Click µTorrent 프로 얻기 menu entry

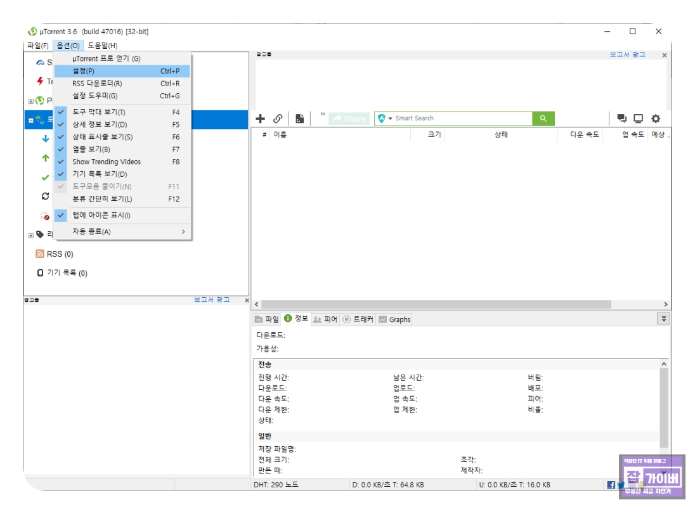point(122,58)
